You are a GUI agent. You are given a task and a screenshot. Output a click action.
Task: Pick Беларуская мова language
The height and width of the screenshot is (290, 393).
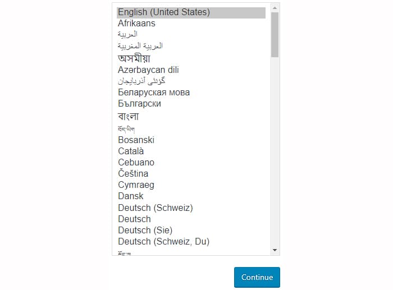[x=191, y=93]
